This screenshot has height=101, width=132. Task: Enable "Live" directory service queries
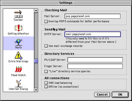46,71
